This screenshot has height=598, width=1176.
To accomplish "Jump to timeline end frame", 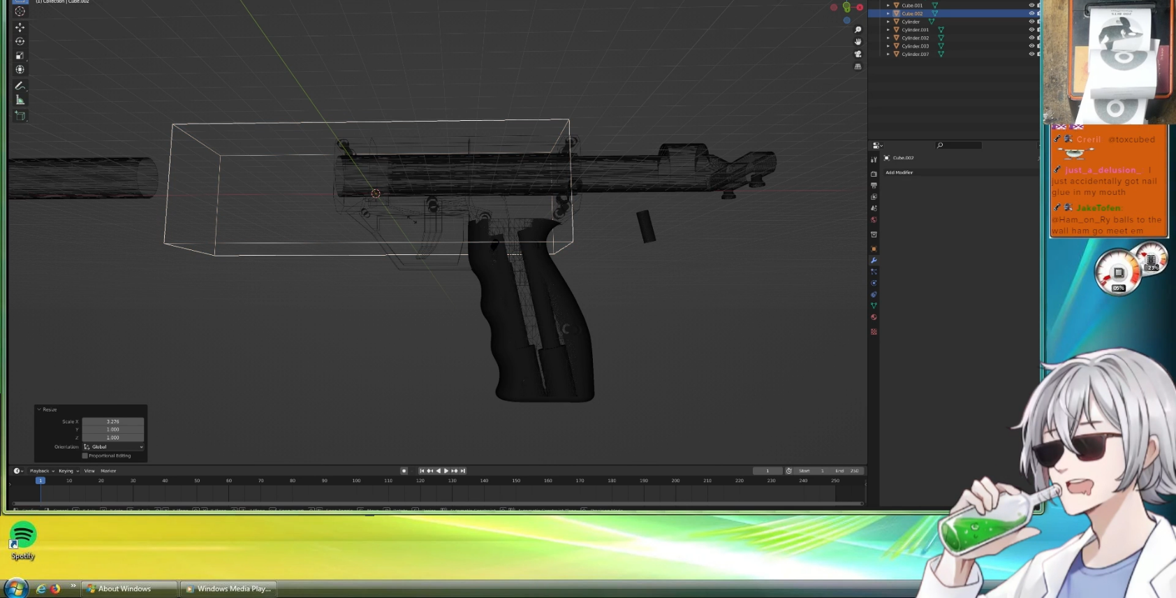I will (462, 471).
